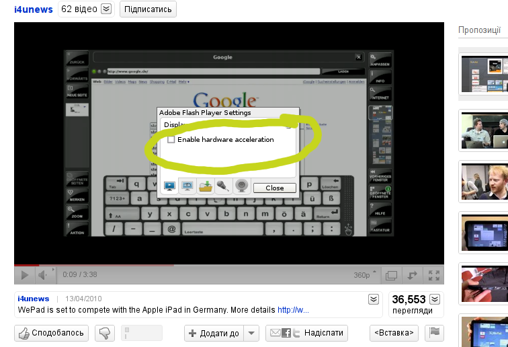Expand the 62 відео dropdown
This screenshot has height=347, width=508.
106,9
